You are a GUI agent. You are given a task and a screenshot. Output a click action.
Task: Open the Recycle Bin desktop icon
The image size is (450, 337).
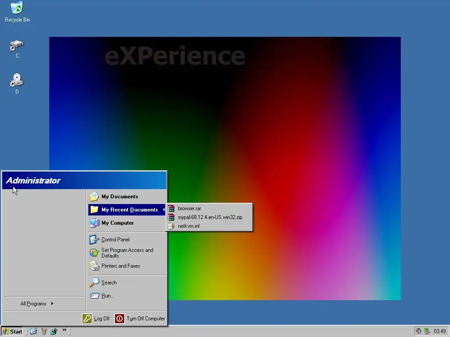pyautogui.click(x=17, y=12)
